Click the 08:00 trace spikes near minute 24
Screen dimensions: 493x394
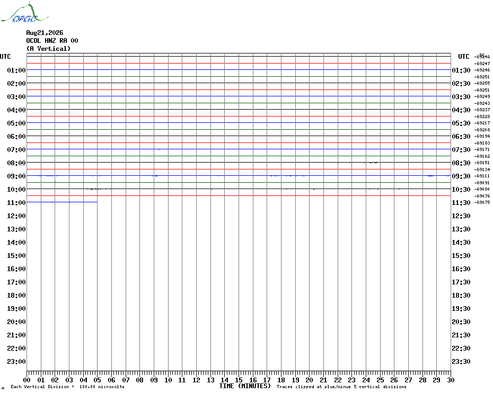[x=371, y=163]
